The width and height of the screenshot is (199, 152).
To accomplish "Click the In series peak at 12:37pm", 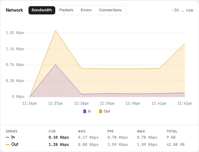I will pyautogui.click(x=55, y=64).
